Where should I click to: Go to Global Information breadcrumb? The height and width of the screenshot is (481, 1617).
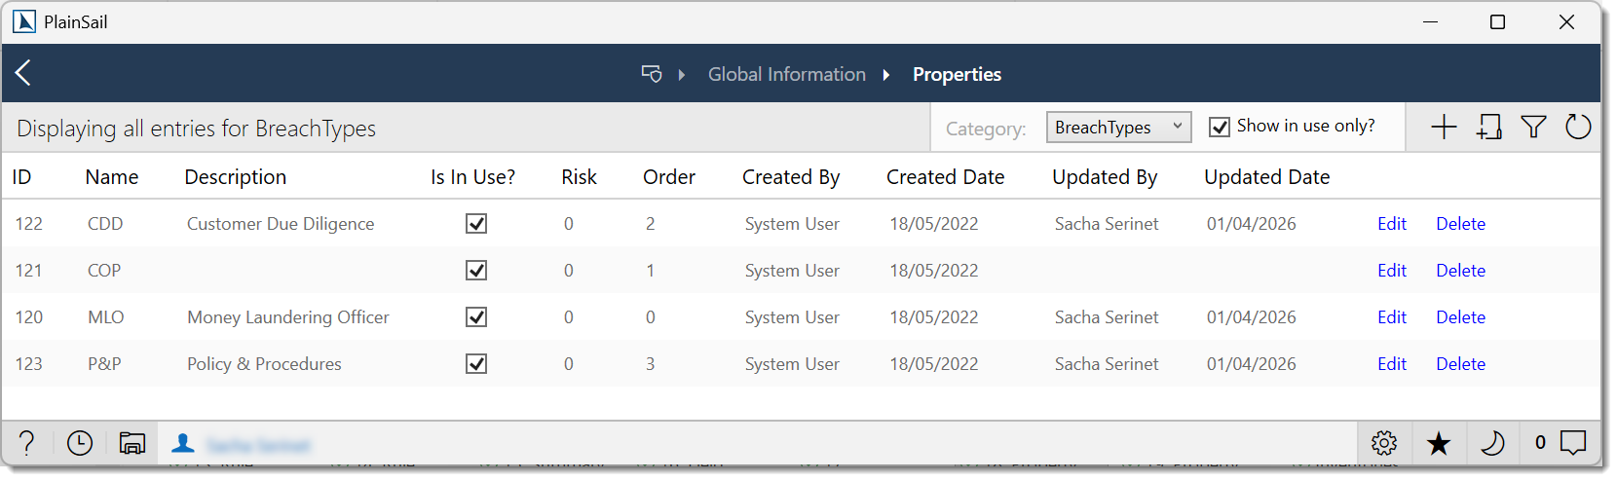point(786,74)
